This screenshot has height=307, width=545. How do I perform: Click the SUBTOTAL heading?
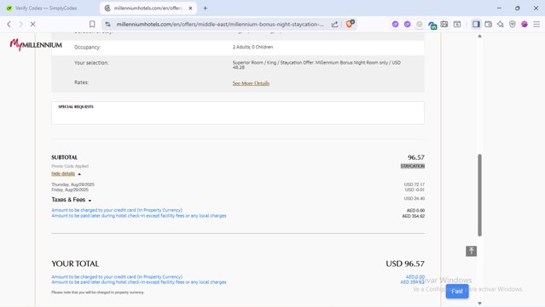[x=64, y=157]
